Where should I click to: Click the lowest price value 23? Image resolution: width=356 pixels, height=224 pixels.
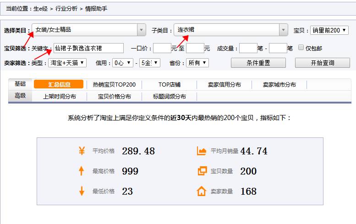(x=127, y=191)
